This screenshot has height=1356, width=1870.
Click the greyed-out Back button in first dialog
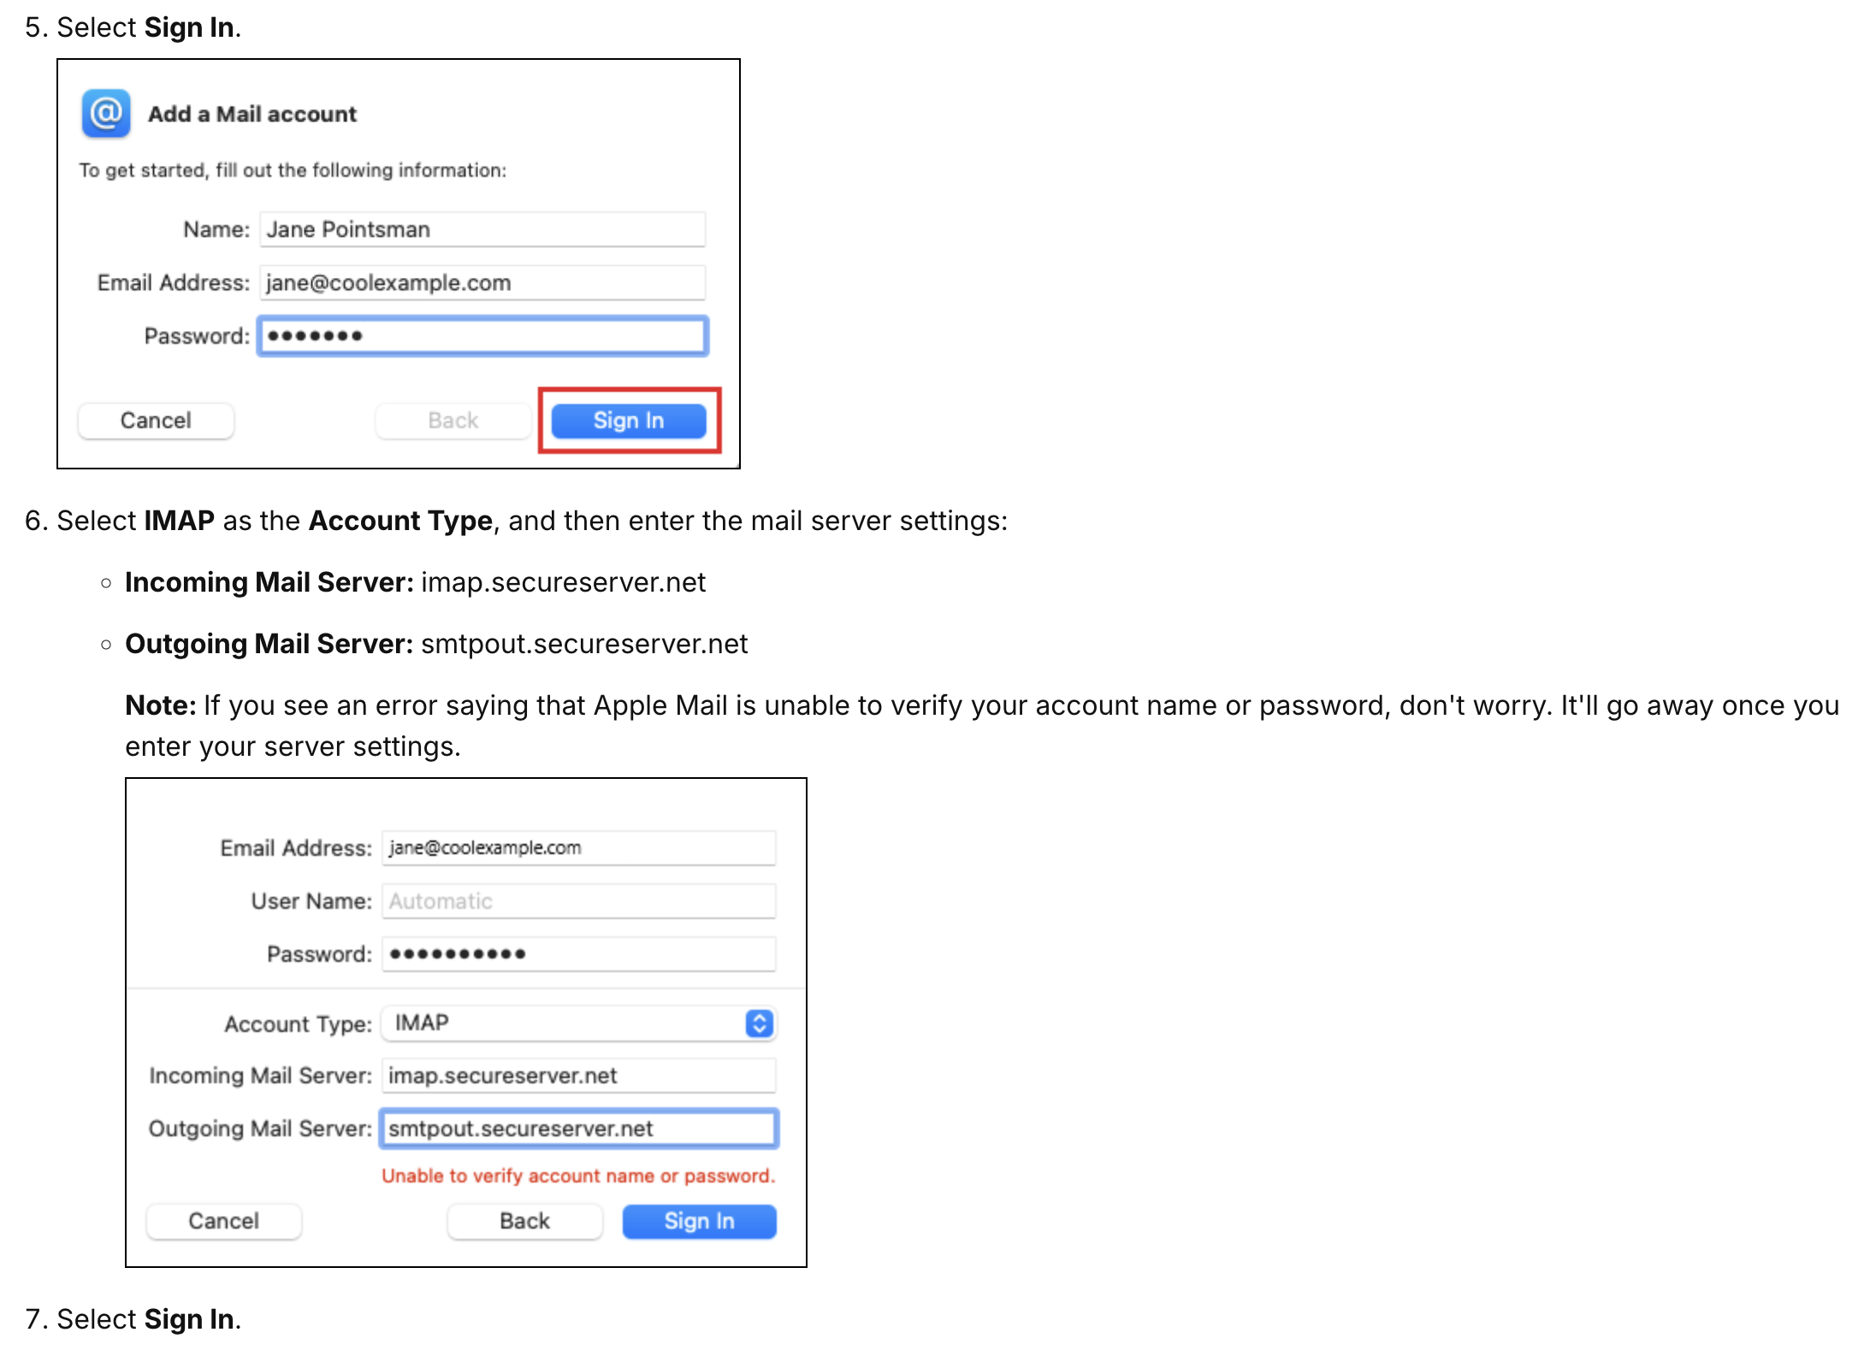coord(453,421)
